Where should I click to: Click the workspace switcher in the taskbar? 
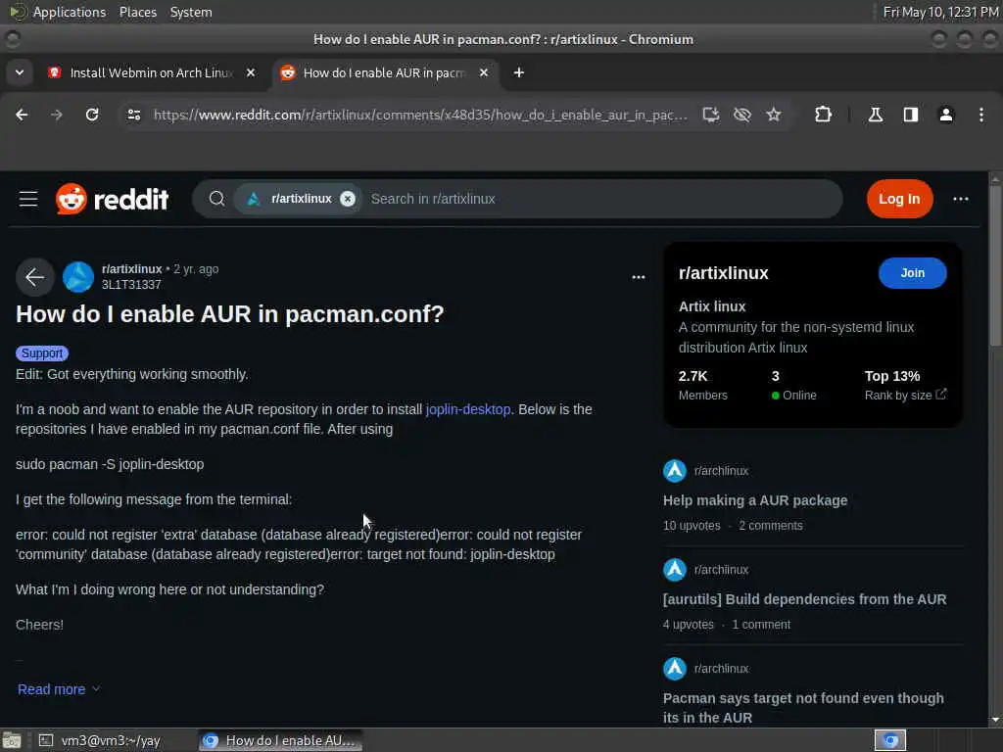coord(889,740)
